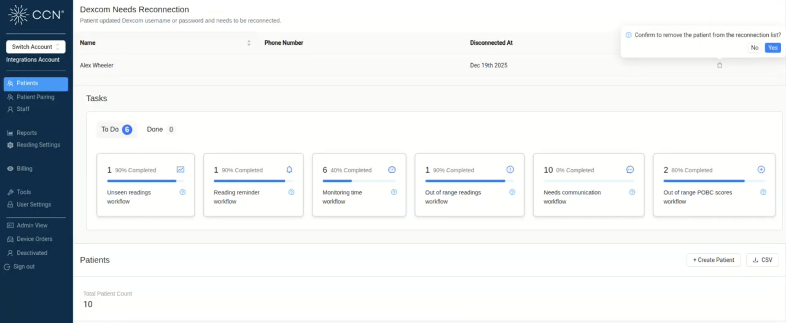
Task: Switch to the Done tasks tab
Action: coord(160,130)
